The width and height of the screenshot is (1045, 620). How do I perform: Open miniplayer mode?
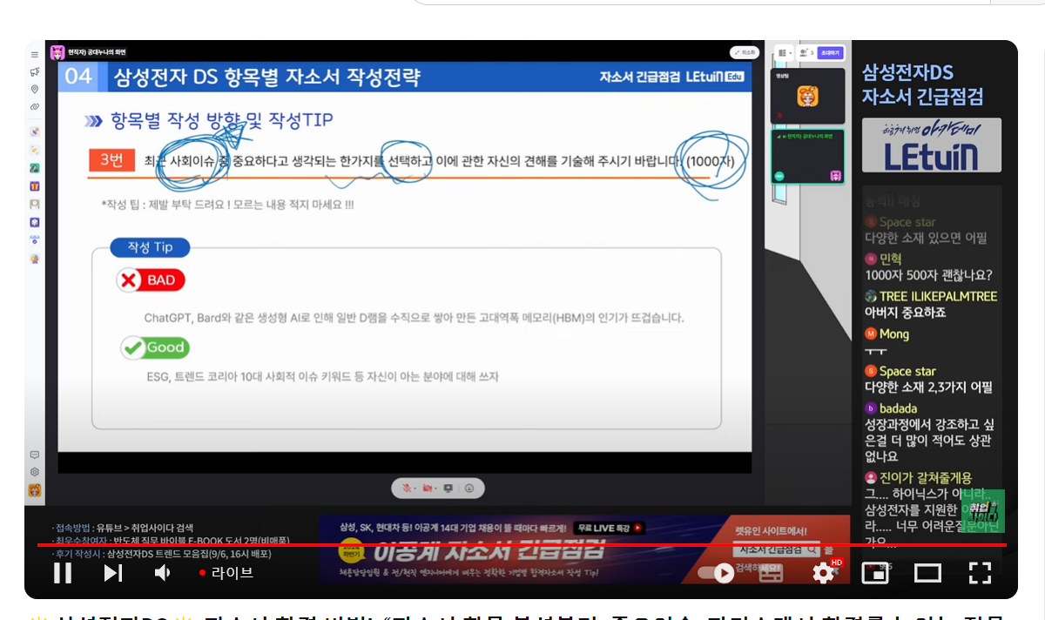tap(874, 573)
